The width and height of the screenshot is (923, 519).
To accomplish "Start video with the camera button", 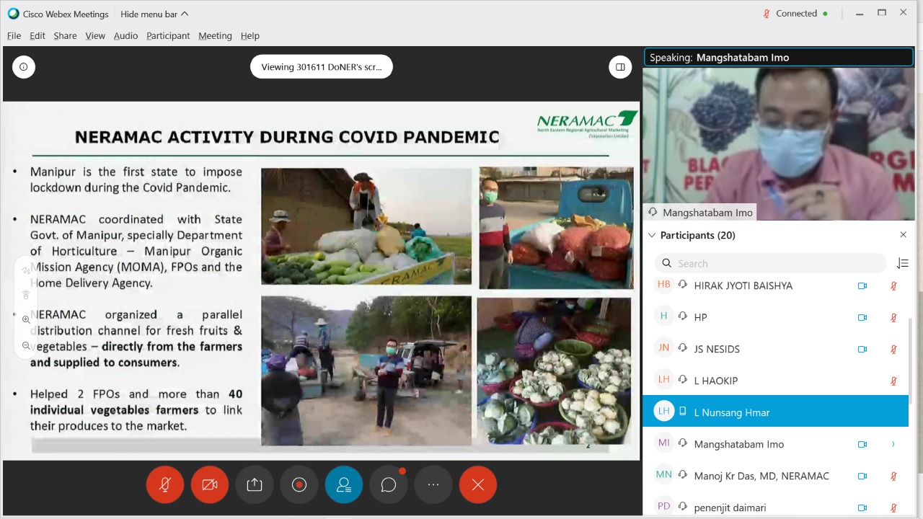I will pyautogui.click(x=209, y=484).
